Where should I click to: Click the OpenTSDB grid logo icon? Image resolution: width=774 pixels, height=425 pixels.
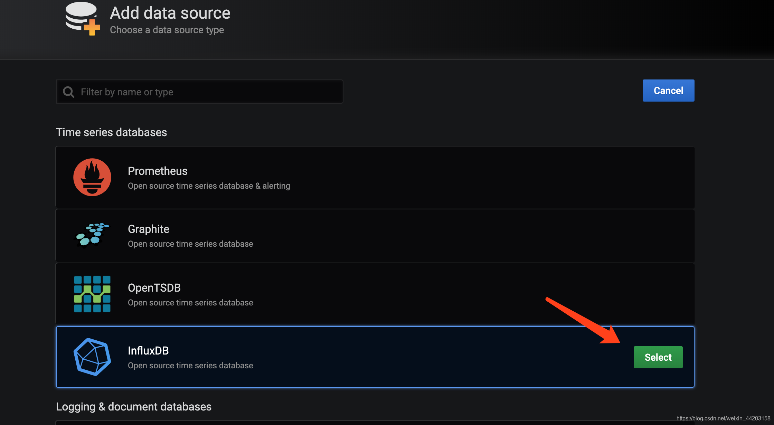coord(92,294)
